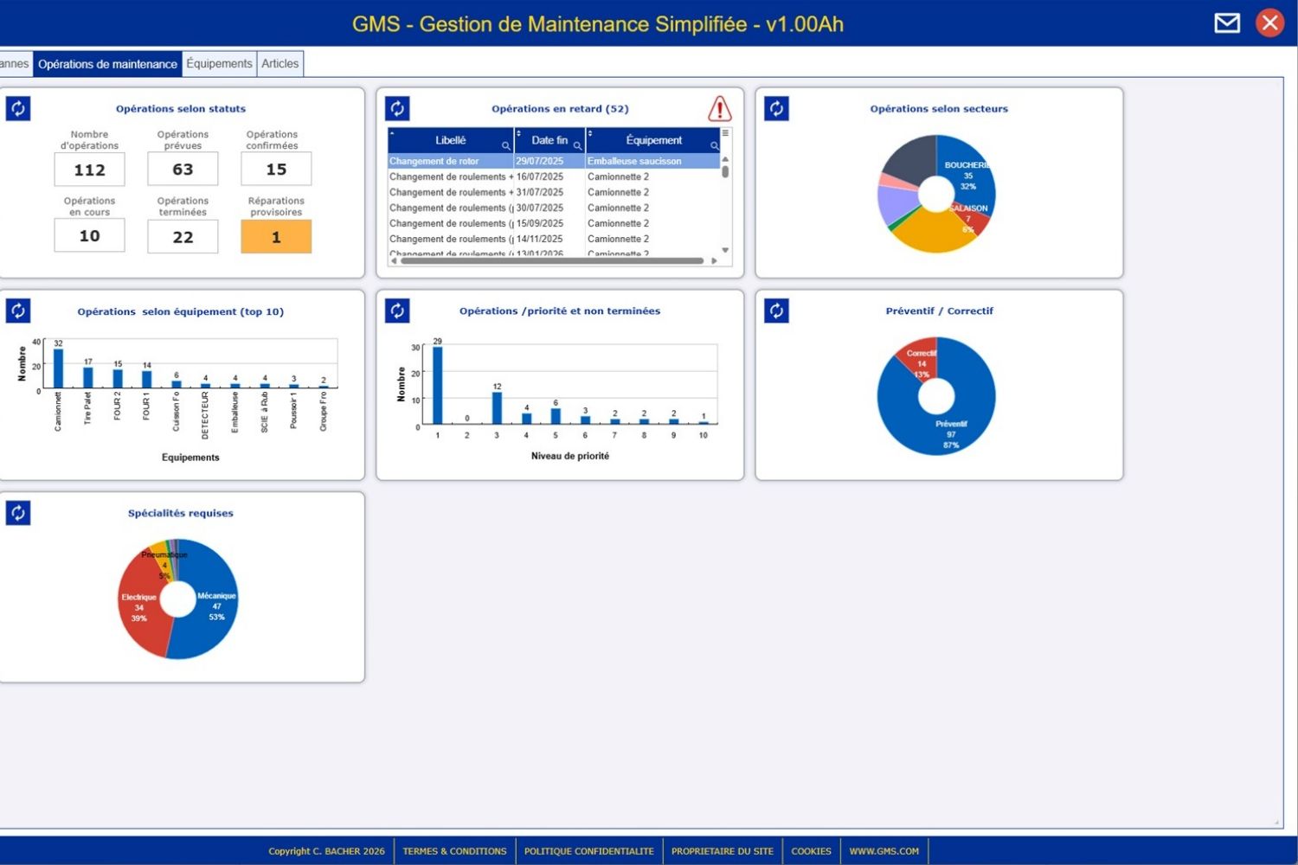This screenshot has width=1298, height=865.
Task: Open TERMES & CONDITIONS footer link
Action: 454,851
